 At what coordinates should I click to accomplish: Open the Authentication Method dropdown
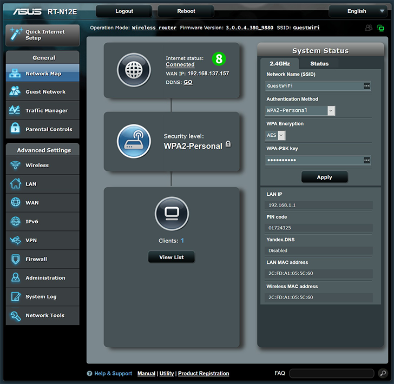(x=300, y=110)
